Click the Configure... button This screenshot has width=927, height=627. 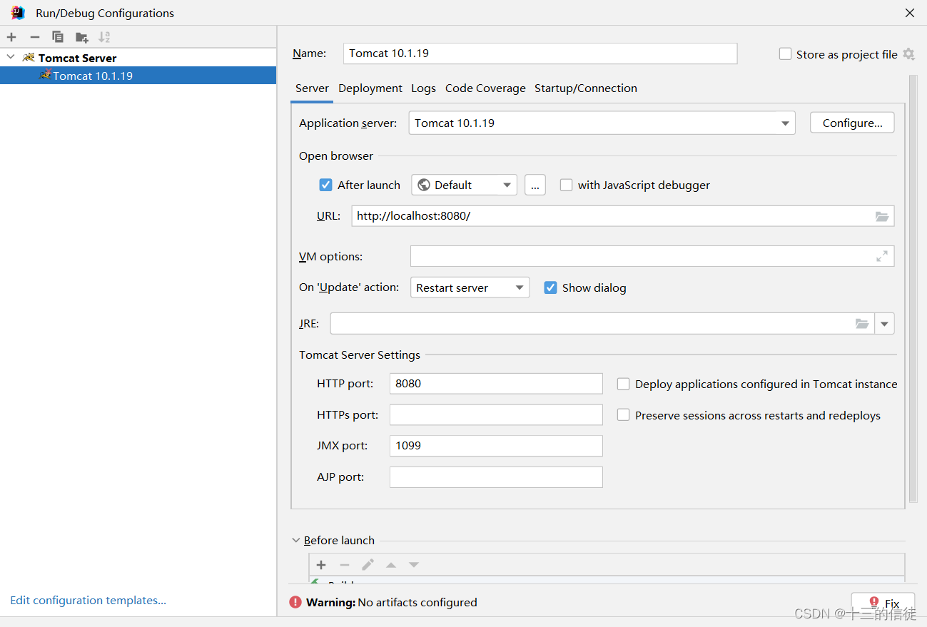(852, 123)
